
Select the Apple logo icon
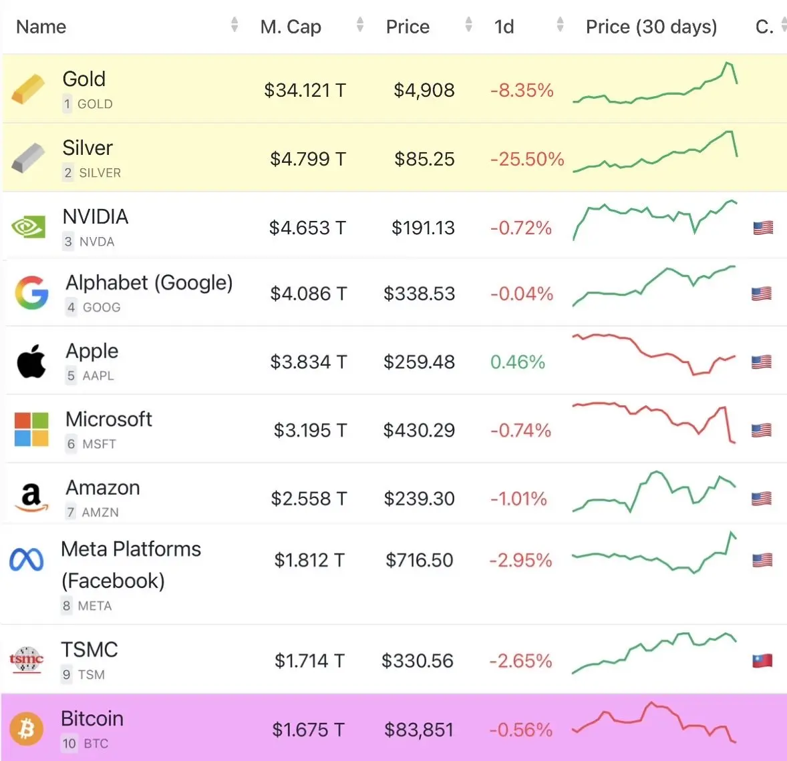(x=31, y=362)
